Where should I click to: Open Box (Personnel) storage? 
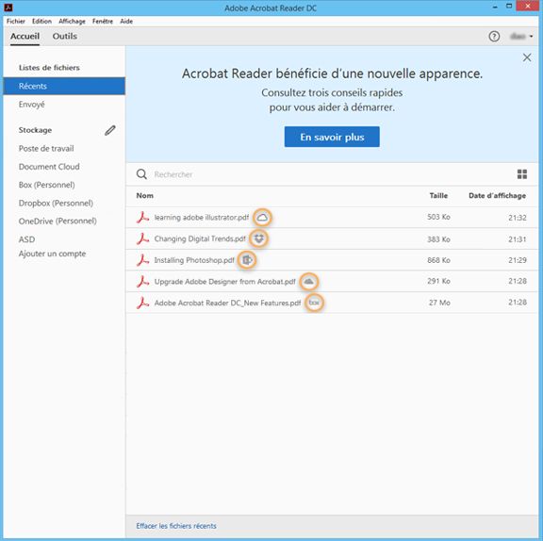47,185
